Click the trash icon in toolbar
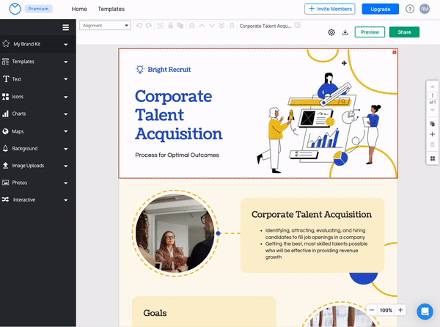The width and height of the screenshot is (440, 327). (x=232, y=26)
